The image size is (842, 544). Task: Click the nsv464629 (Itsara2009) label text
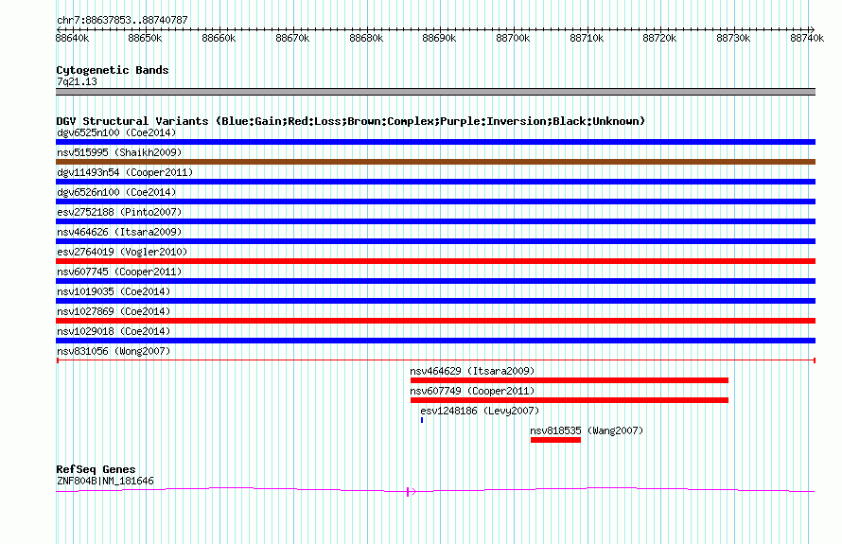click(472, 371)
